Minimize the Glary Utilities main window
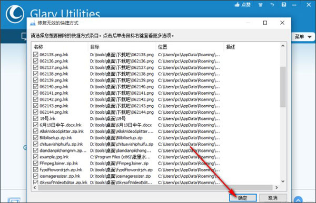 pos(294,5)
